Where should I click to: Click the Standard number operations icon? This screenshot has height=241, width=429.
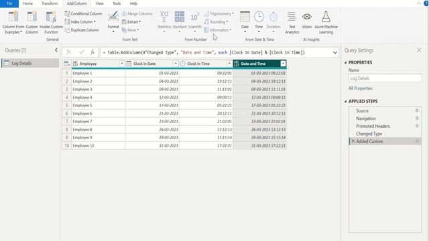click(180, 17)
